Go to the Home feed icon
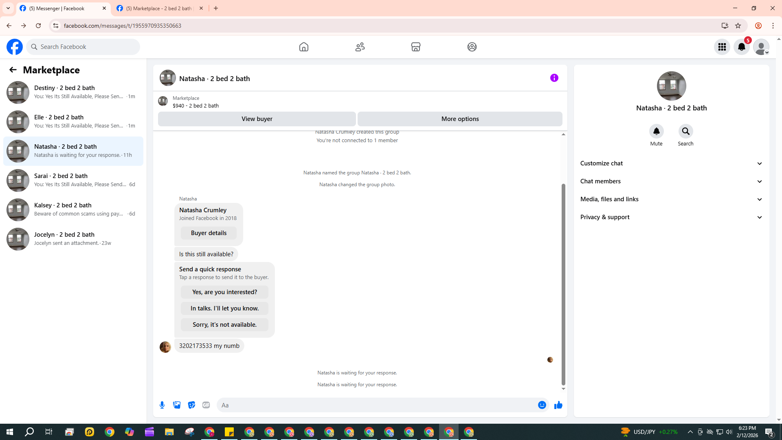Viewport: 782px width, 440px height. pos(304,47)
